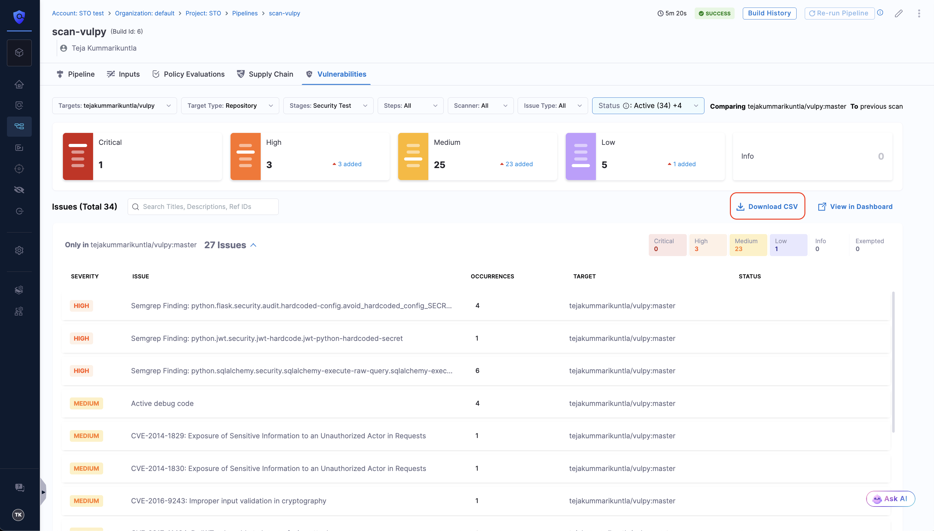Open the Targets dropdown filter
Viewport: 934px width, 531px height.
[114, 106]
